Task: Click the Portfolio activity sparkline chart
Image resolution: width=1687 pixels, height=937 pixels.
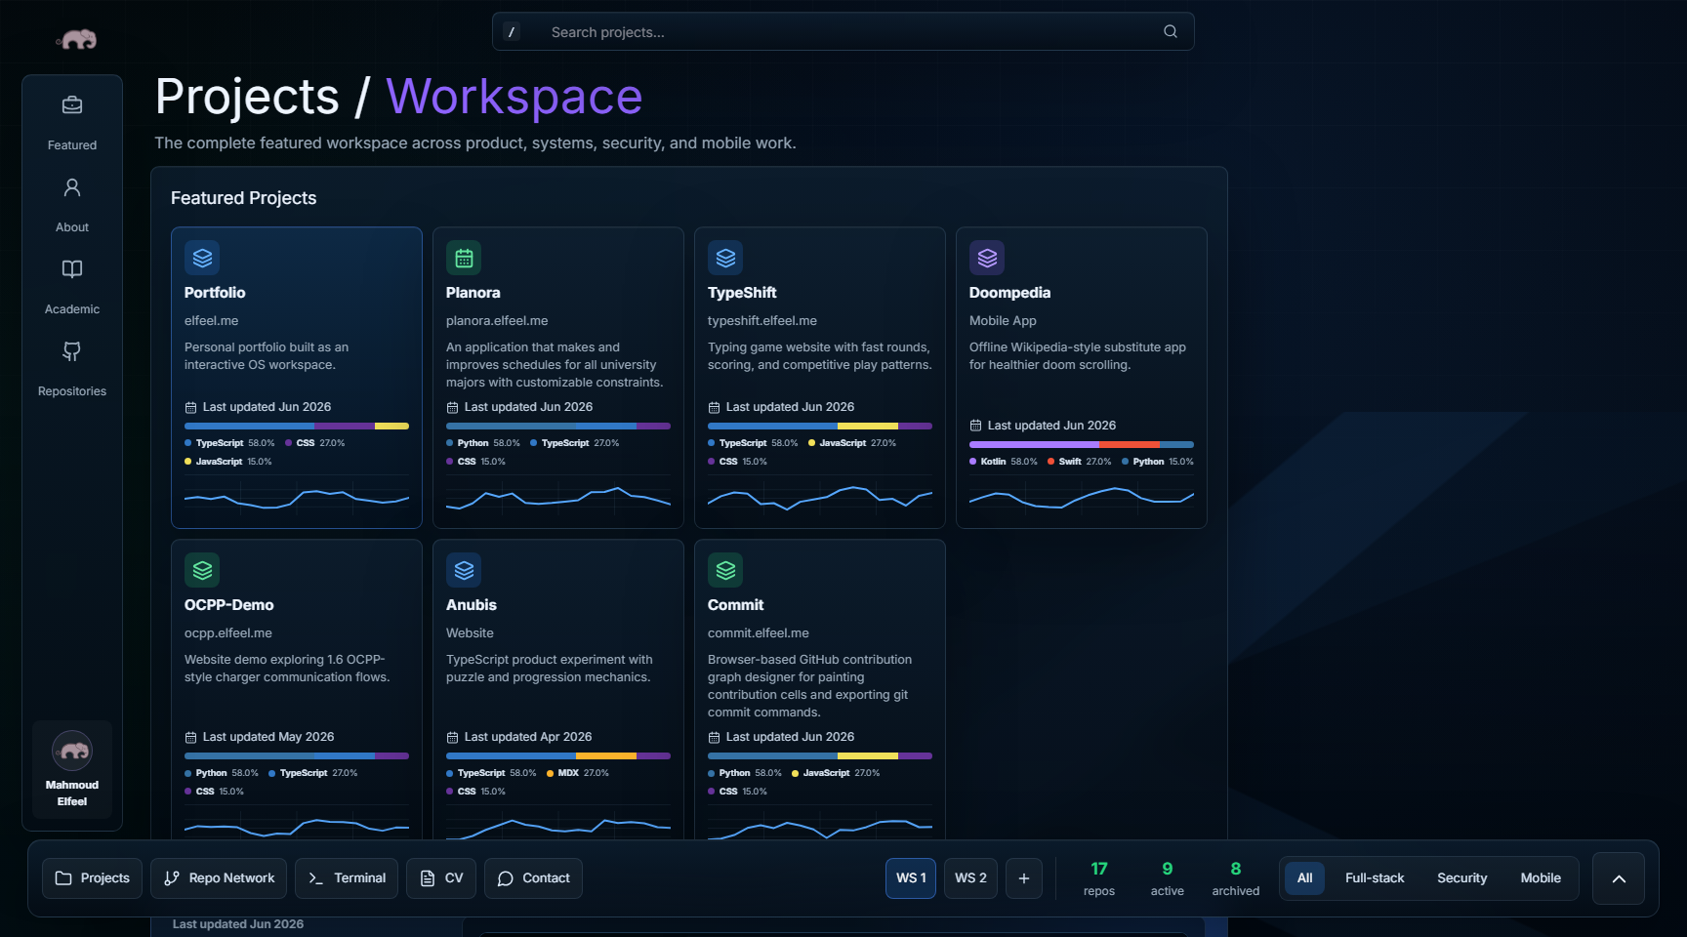Action: click(x=297, y=499)
